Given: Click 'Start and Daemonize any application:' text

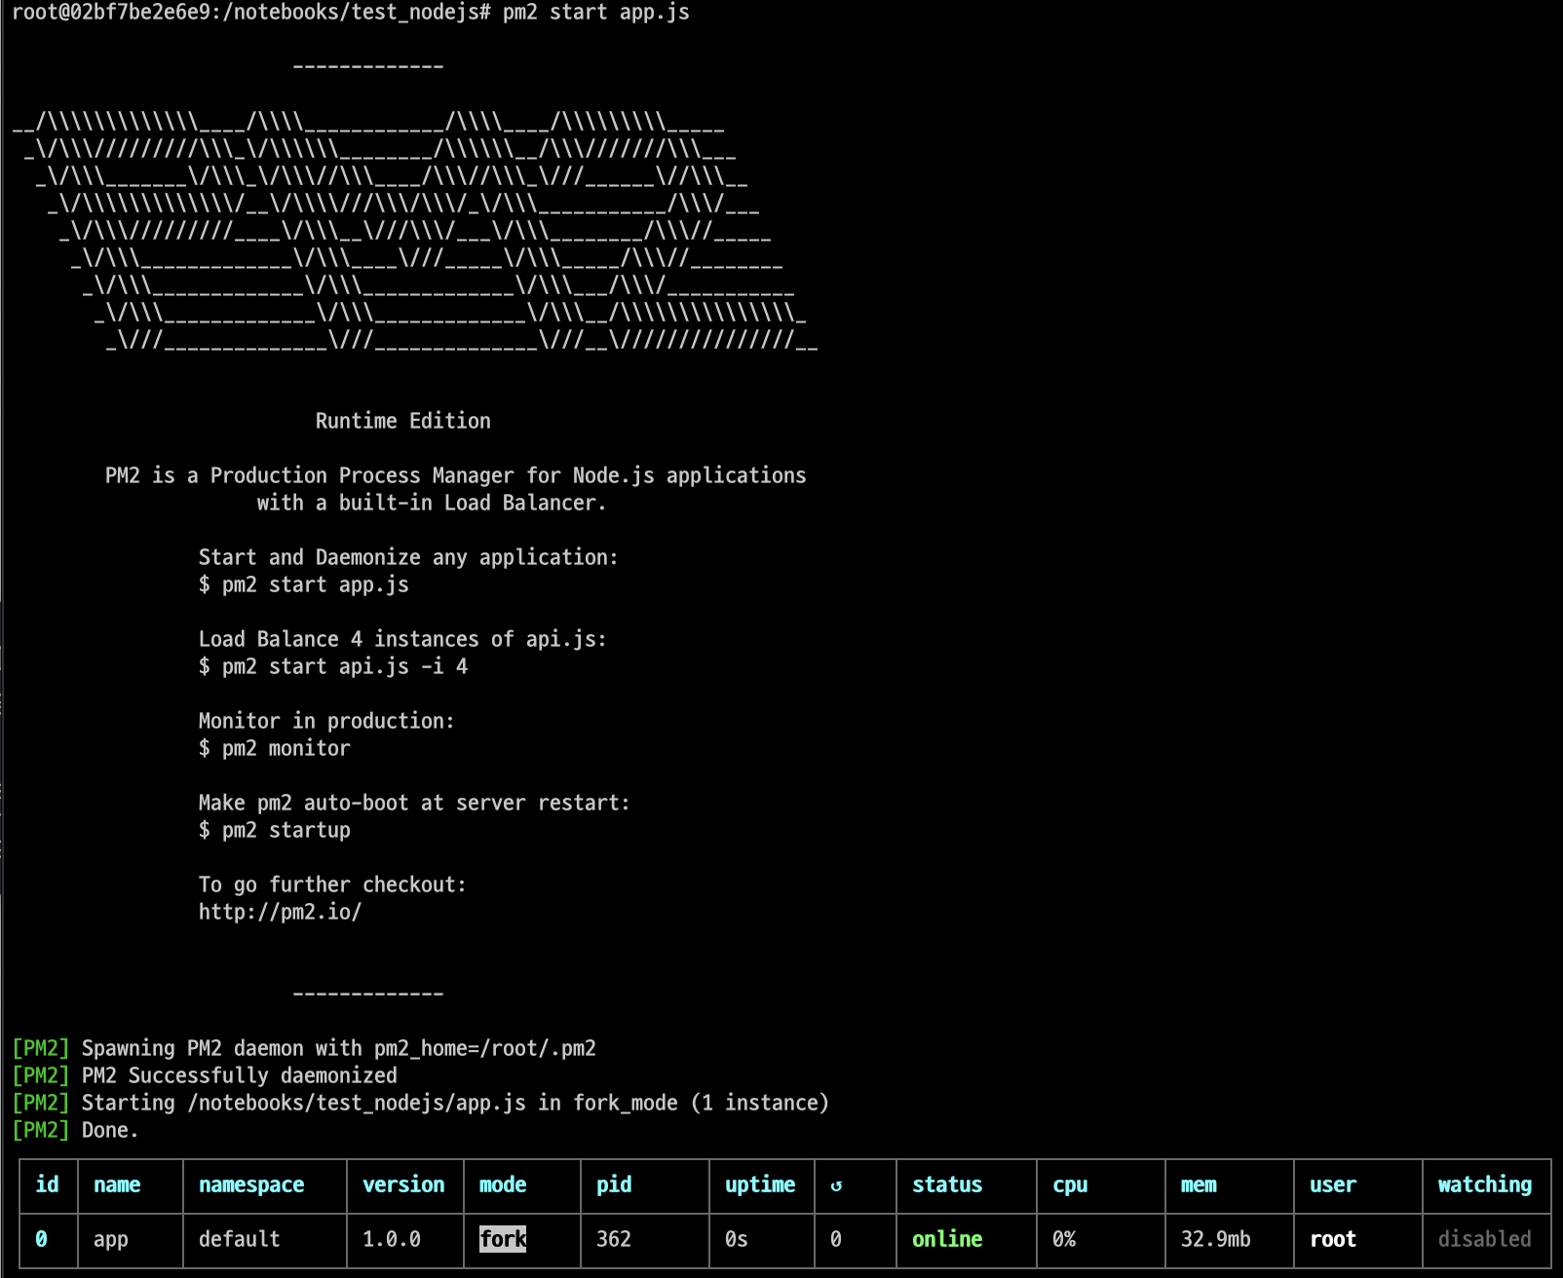Looking at the screenshot, I should click(x=408, y=557).
